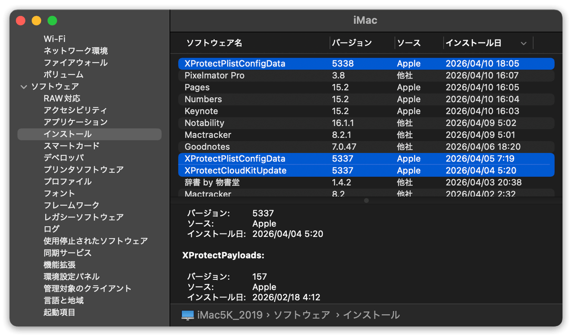Click version 157 in detail pane
This screenshot has width=572, height=336.
click(x=260, y=276)
